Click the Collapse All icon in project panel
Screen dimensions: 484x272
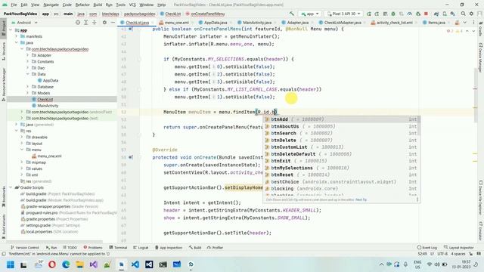tap(95, 23)
